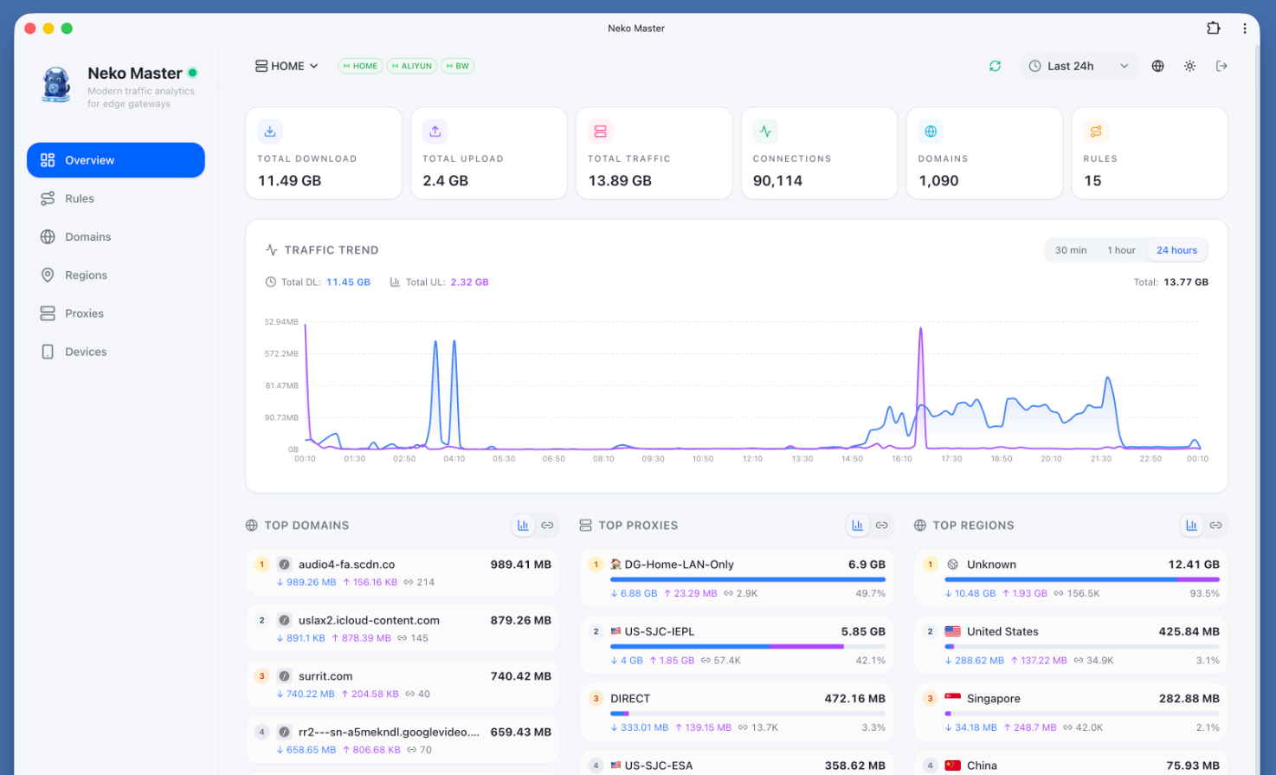Toggle the sun theme icon
The width and height of the screenshot is (1276, 775).
[x=1189, y=66]
